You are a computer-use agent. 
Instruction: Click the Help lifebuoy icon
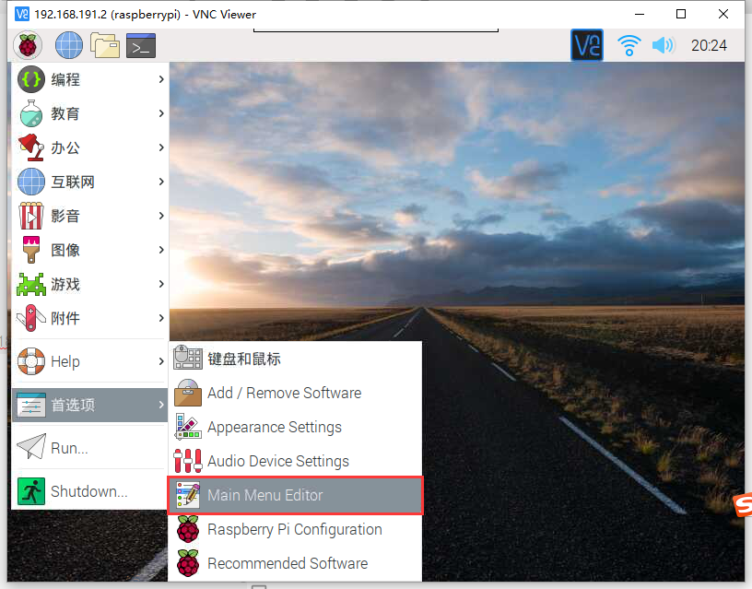[31, 361]
